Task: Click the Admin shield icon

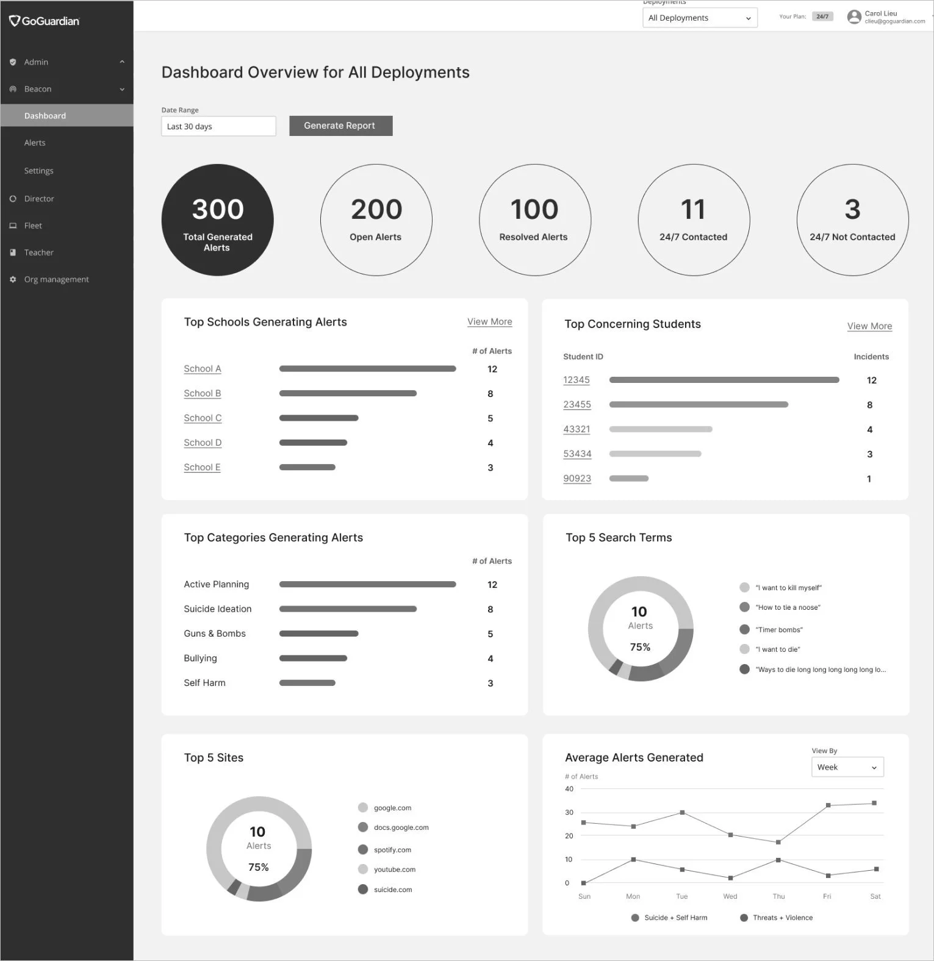Action: pos(13,62)
